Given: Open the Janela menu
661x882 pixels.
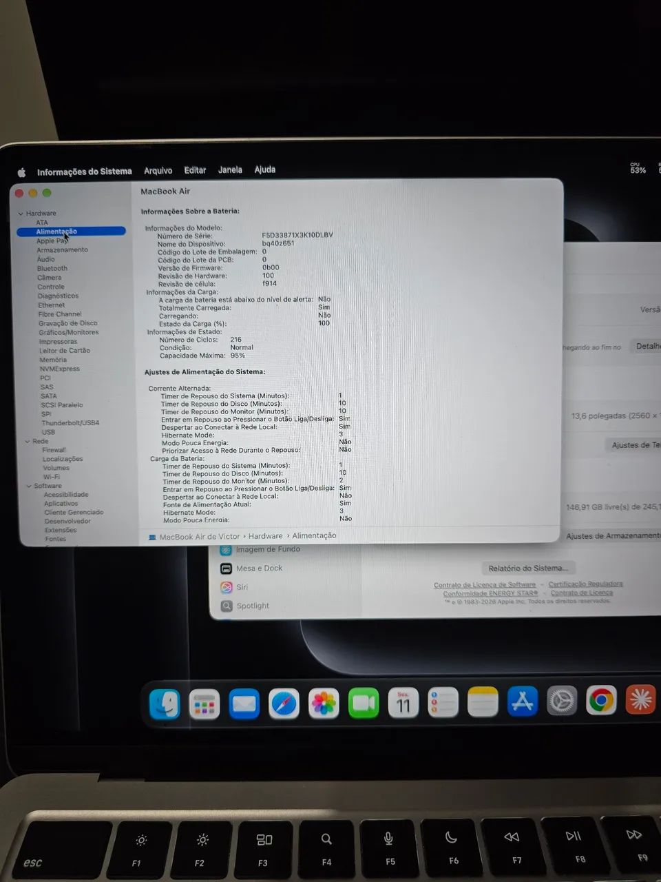Looking at the screenshot, I should (x=230, y=170).
